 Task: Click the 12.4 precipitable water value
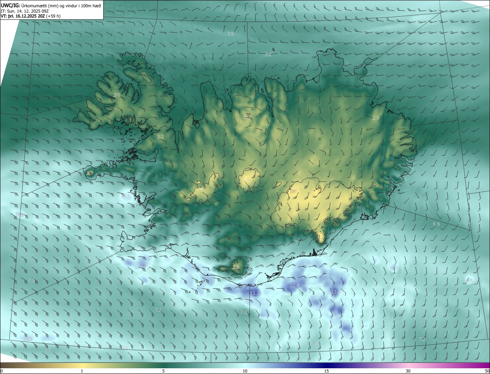294,286
